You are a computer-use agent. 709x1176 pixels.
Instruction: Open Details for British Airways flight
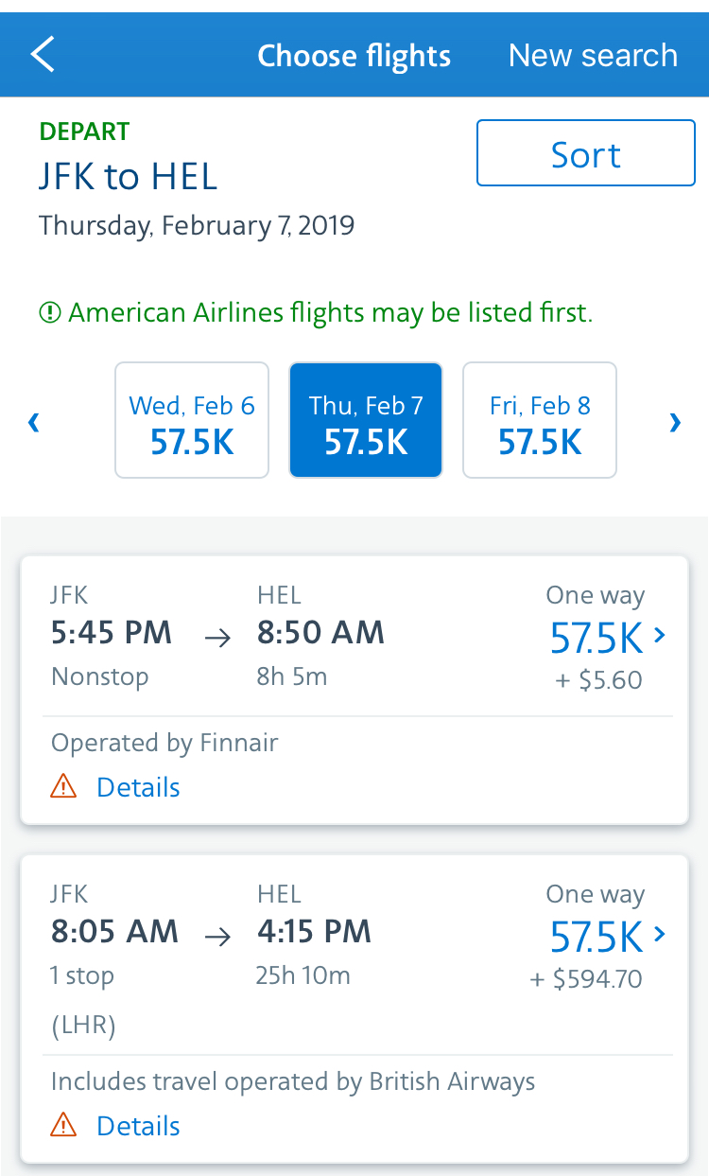(x=138, y=1126)
